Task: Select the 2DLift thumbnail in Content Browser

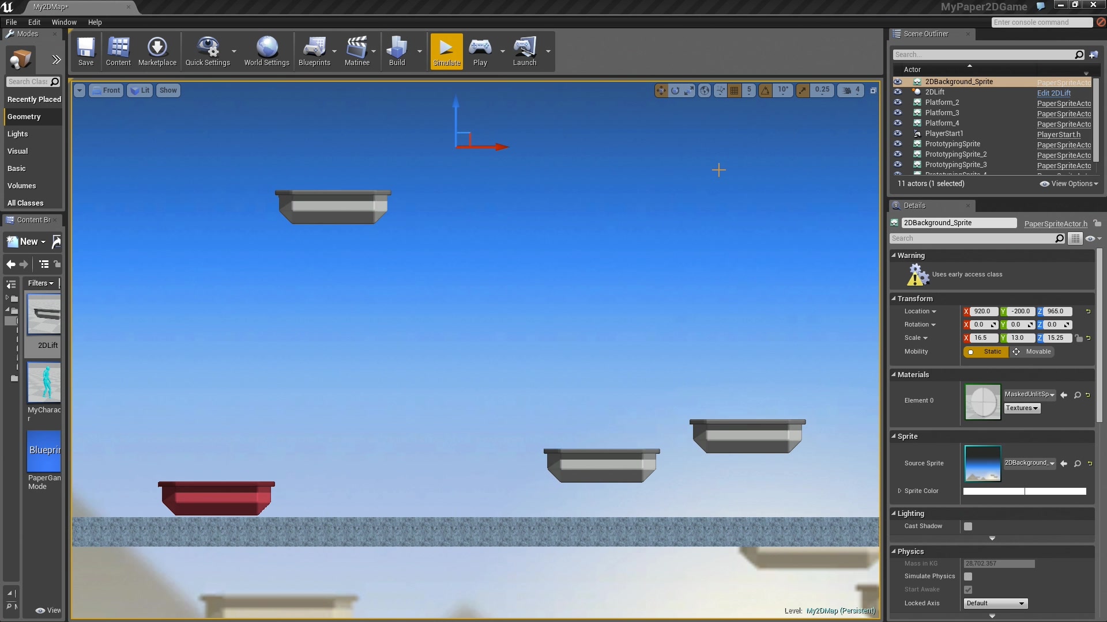Action: pyautogui.click(x=44, y=315)
